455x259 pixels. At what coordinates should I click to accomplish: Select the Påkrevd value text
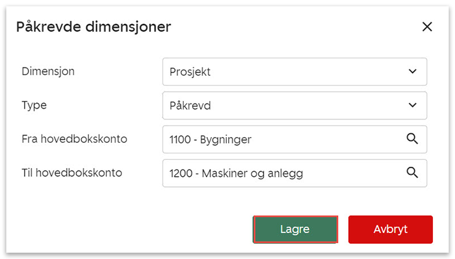point(190,105)
